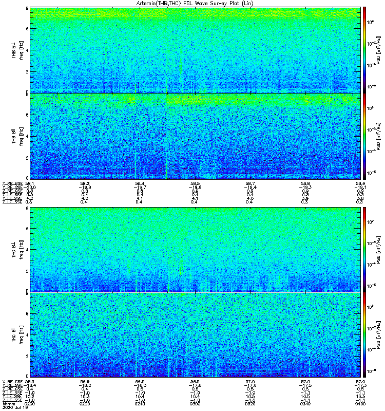Click the THB B-perpendicular spectrogram panel
Viewport: 385px width, 411px height.
pyautogui.click(x=195, y=50)
